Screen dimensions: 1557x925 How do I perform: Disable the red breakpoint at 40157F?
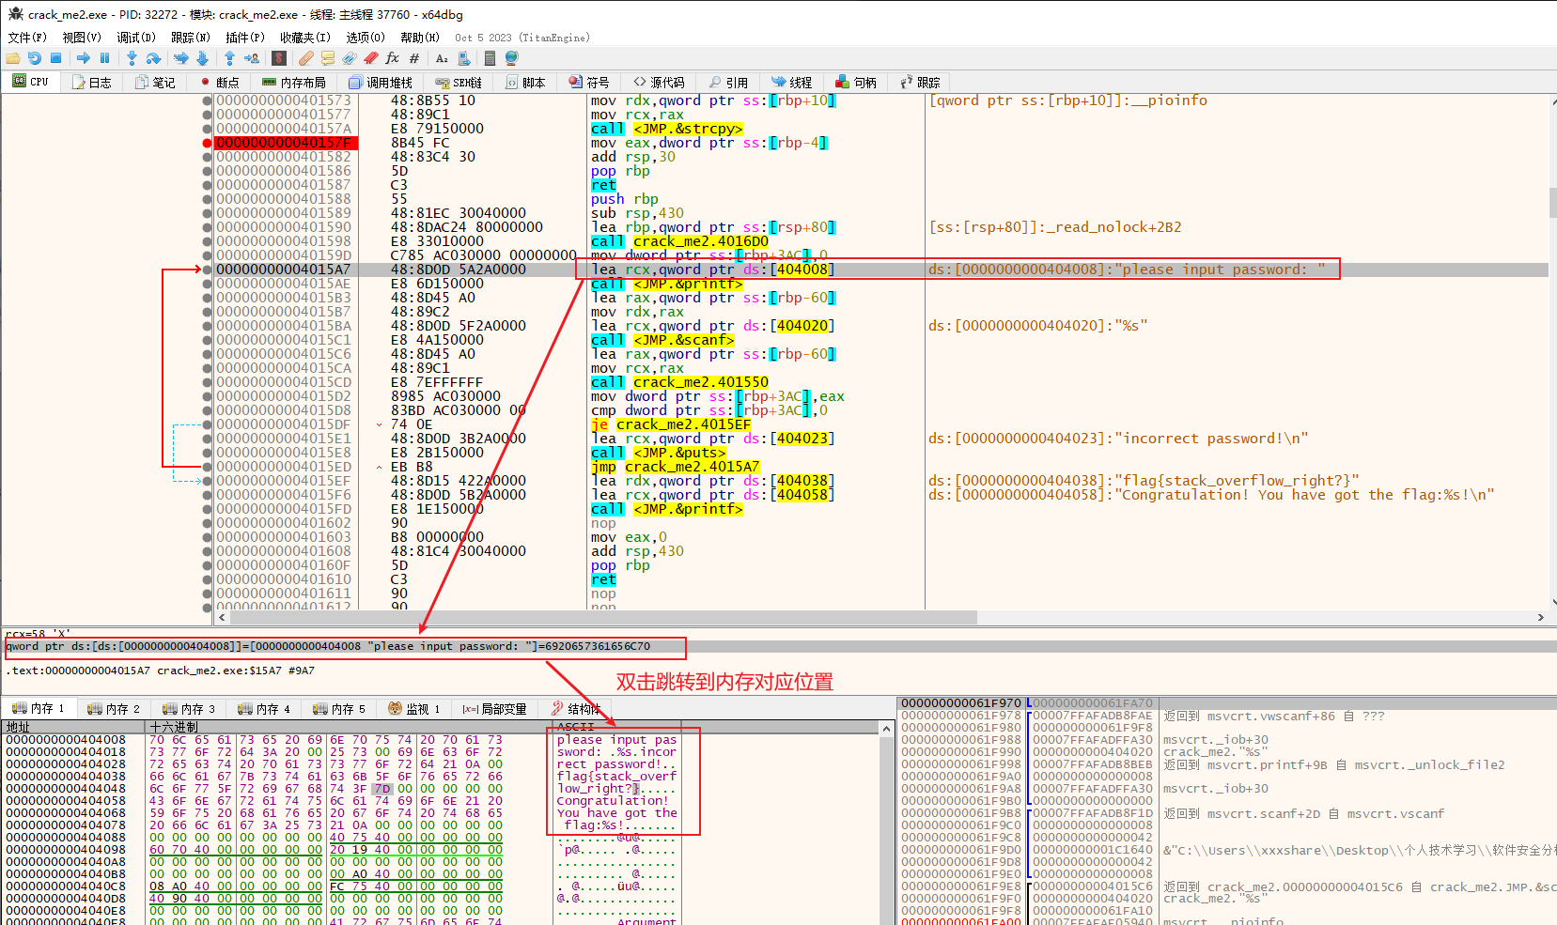pyautogui.click(x=207, y=142)
